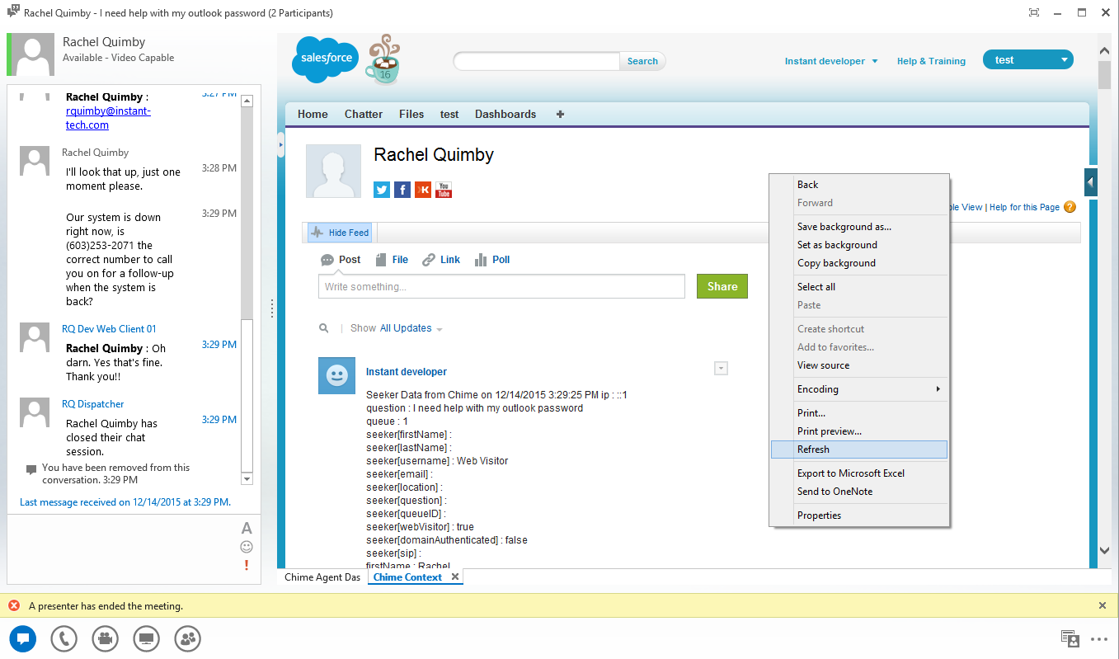Switch to the Files tab

tap(411, 115)
